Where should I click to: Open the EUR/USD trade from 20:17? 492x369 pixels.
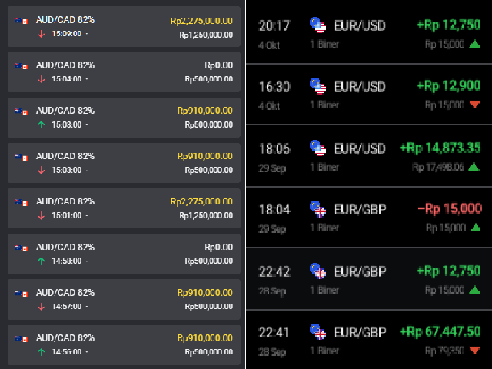[369, 33]
